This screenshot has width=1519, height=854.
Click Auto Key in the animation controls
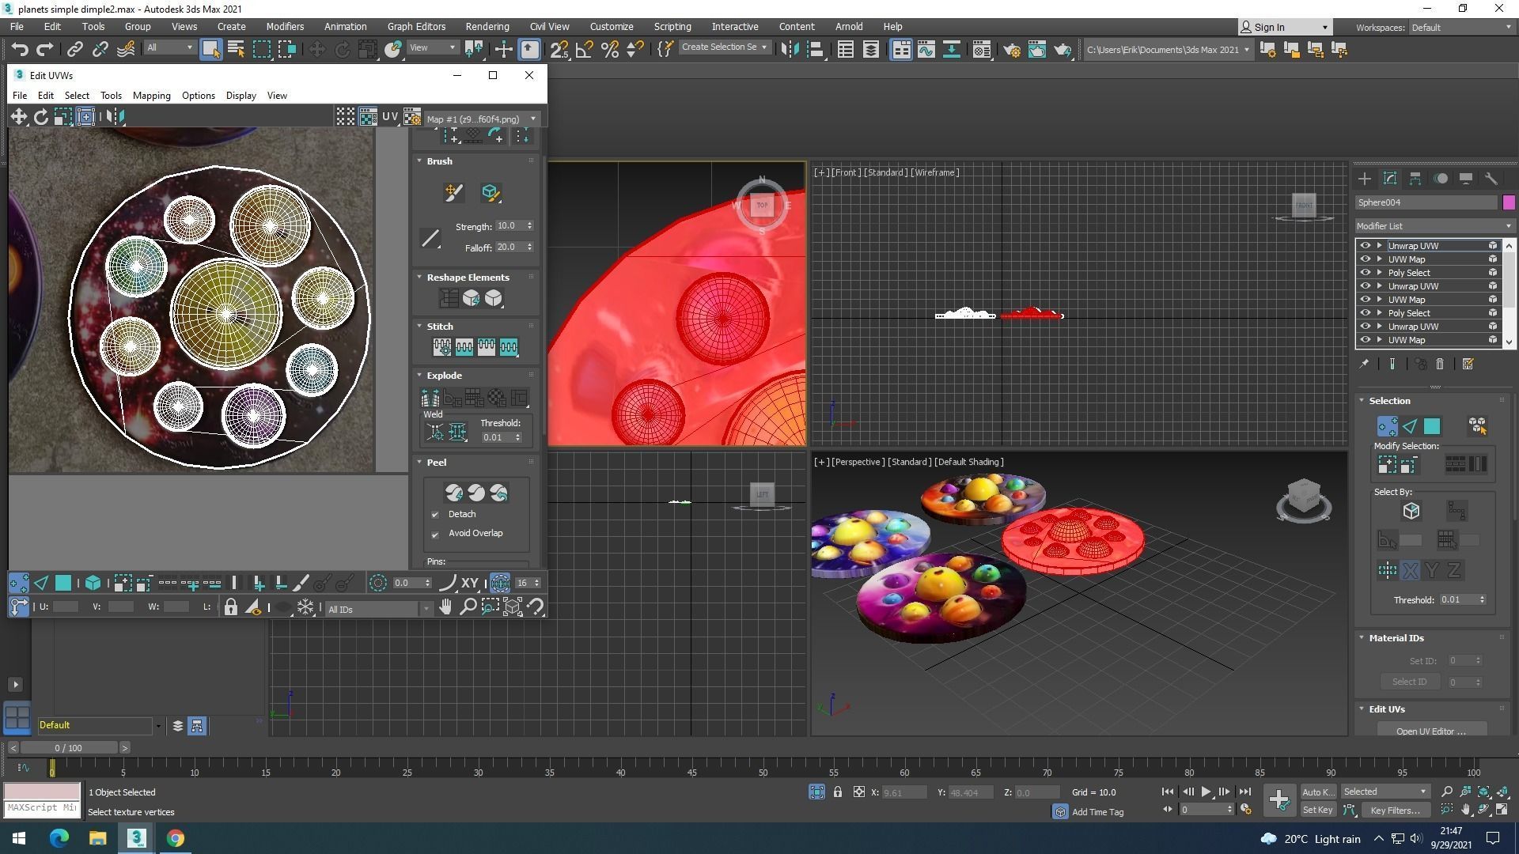click(1317, 792)
